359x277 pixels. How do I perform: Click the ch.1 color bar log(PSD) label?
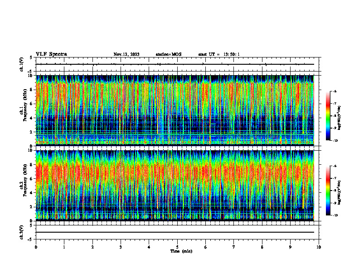click(x=339, y=118)
